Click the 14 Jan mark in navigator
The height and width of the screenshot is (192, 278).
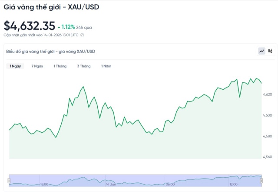tap(111, 184)
